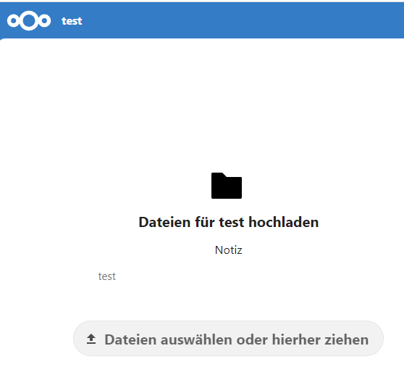Click the right small circle of the Nextcloud logo

[45, 20]
